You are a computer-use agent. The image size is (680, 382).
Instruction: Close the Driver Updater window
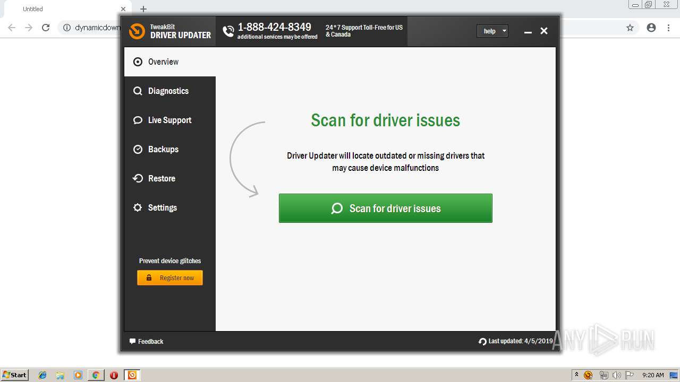[x=544, y=31]
